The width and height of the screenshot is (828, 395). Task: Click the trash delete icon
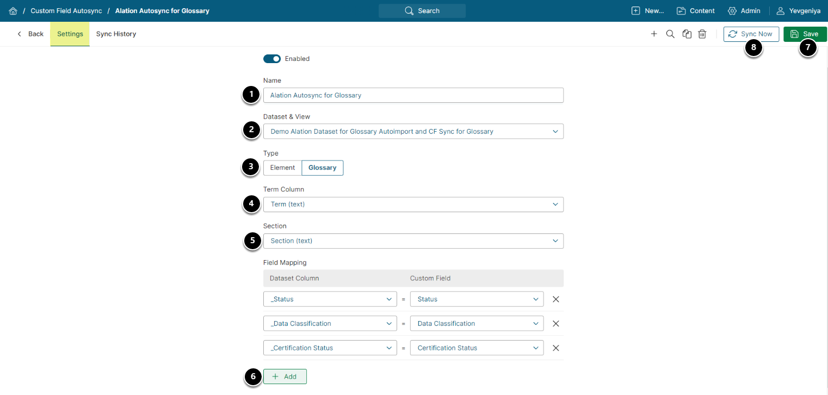(702, 34)
